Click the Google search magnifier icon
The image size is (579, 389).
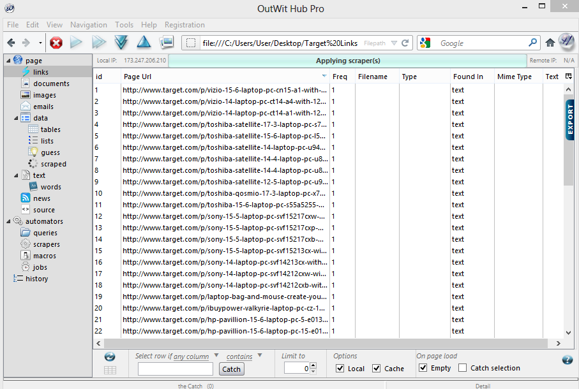point(533,43)
